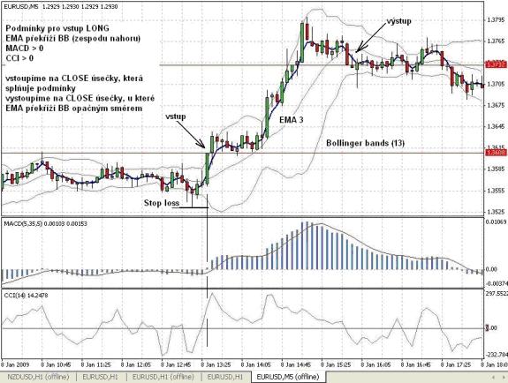Click the EURUSD,M5 quote header text

(61, 6)
